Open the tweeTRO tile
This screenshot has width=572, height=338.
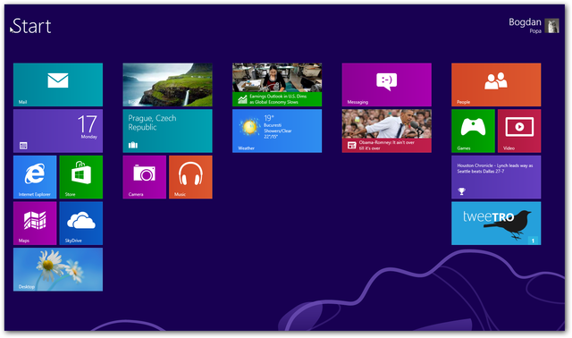pos(496,223)
